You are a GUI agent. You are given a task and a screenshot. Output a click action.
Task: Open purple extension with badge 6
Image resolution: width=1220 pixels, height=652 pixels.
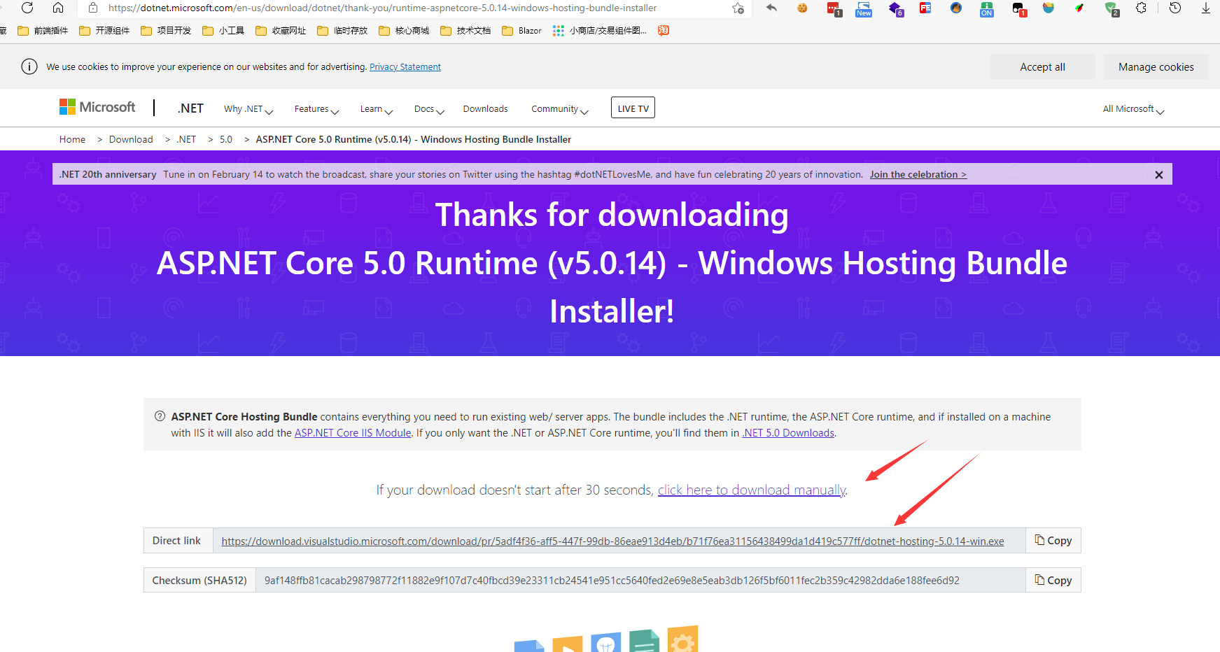896,9
